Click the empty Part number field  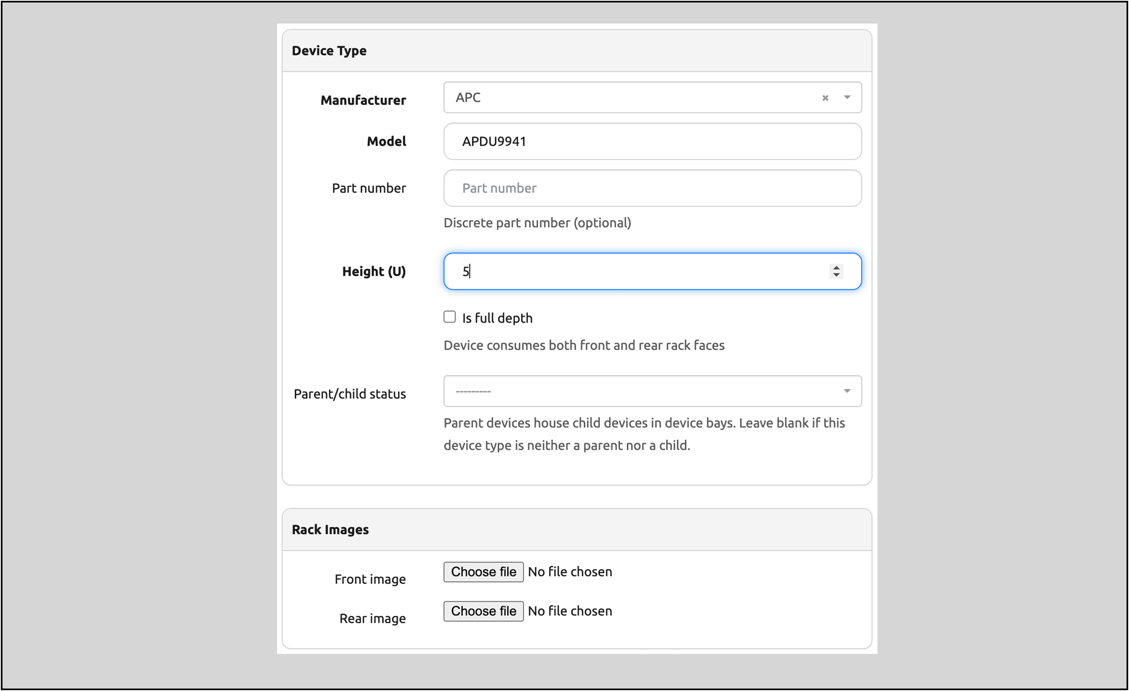pyautogui.click(x=651, y=188)
